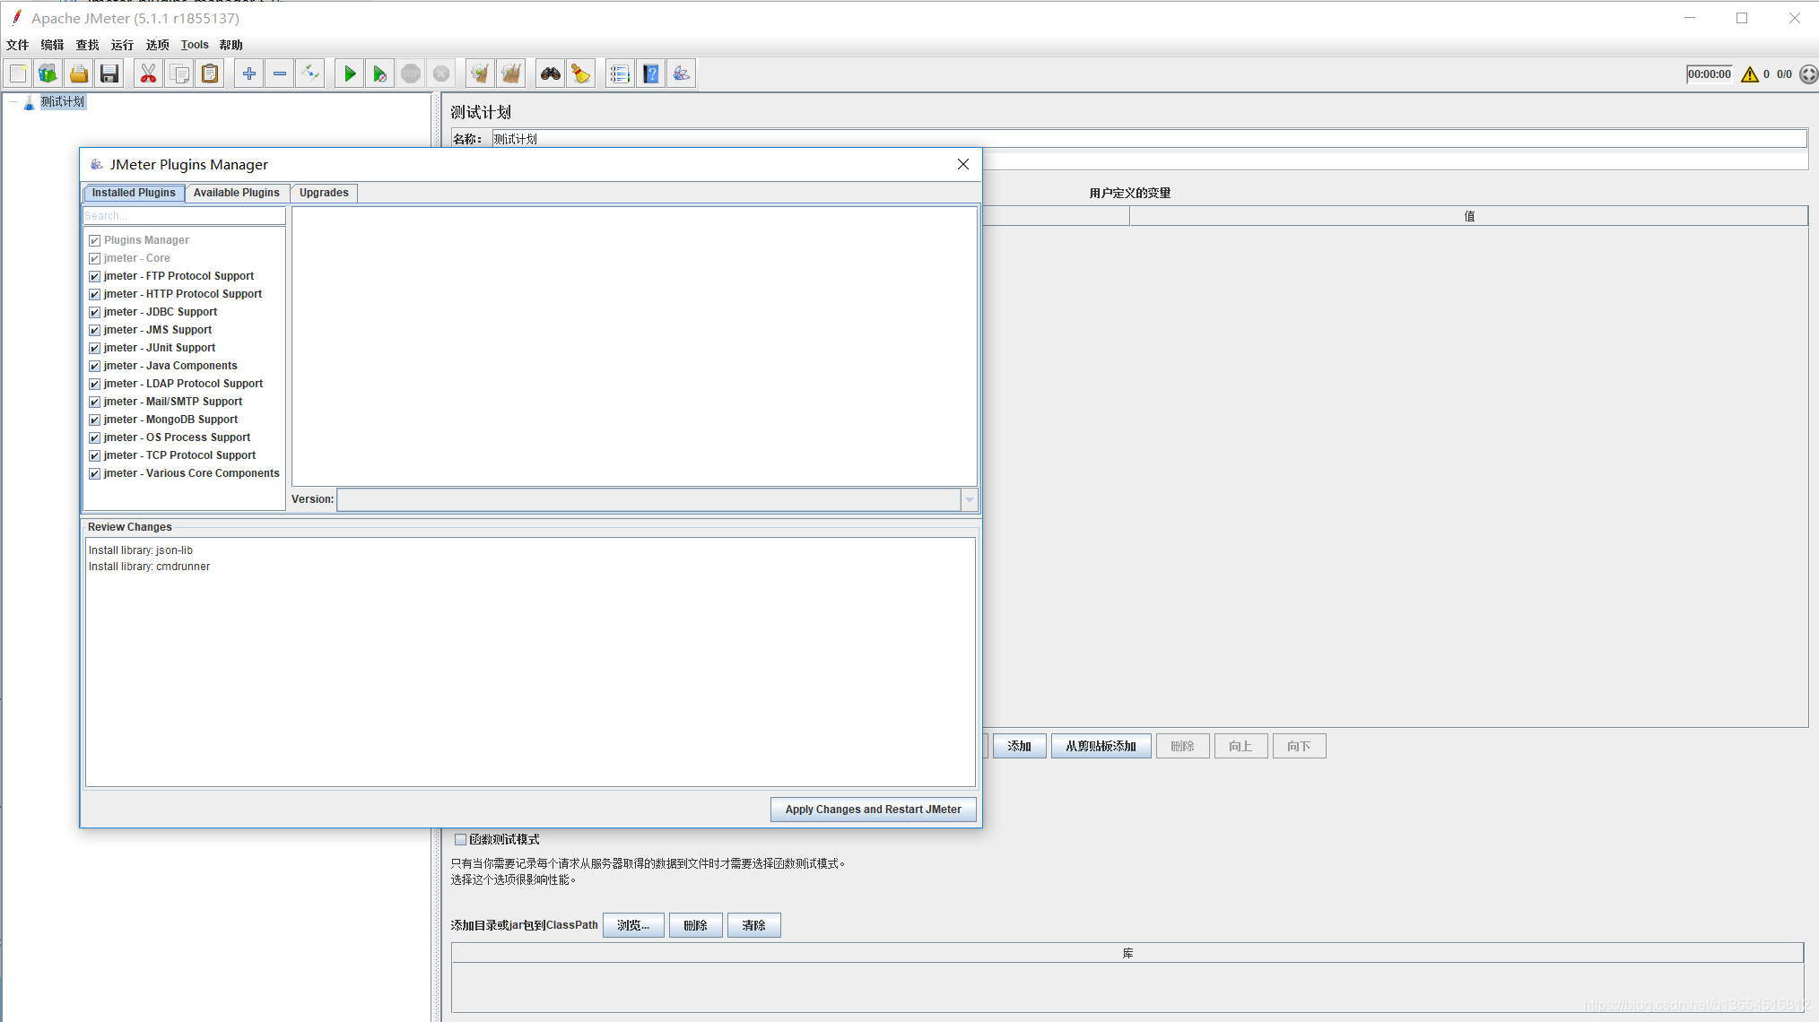The image size is (1819, 1022).
Task: Open the 帮助 menu
Action: [x=231, y=45]
